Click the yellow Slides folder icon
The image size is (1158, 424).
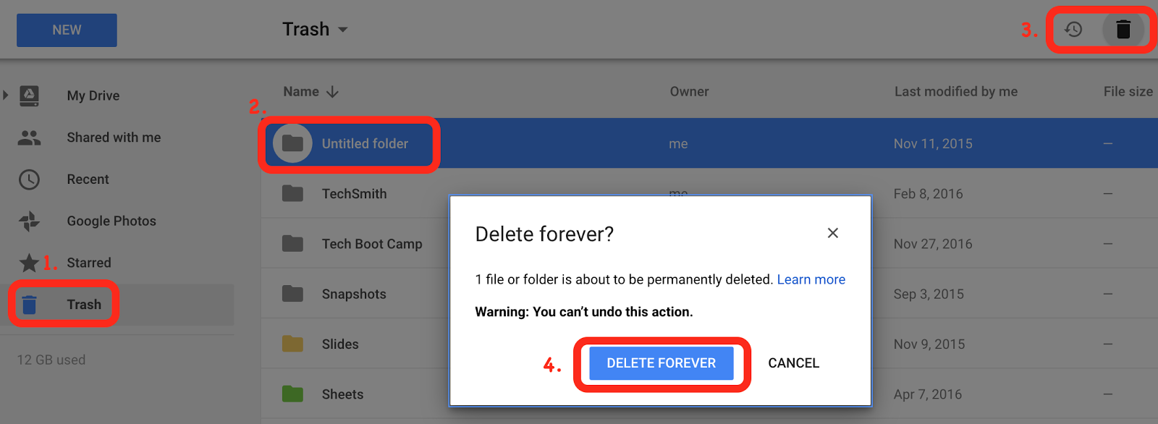tap(292, 344)
